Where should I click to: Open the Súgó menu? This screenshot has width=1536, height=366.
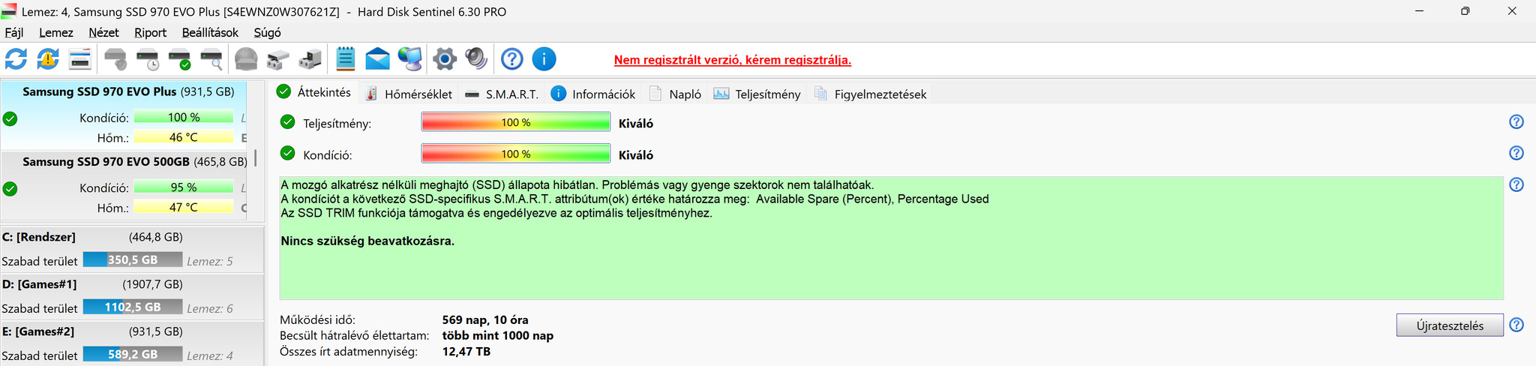coord(267,32)
